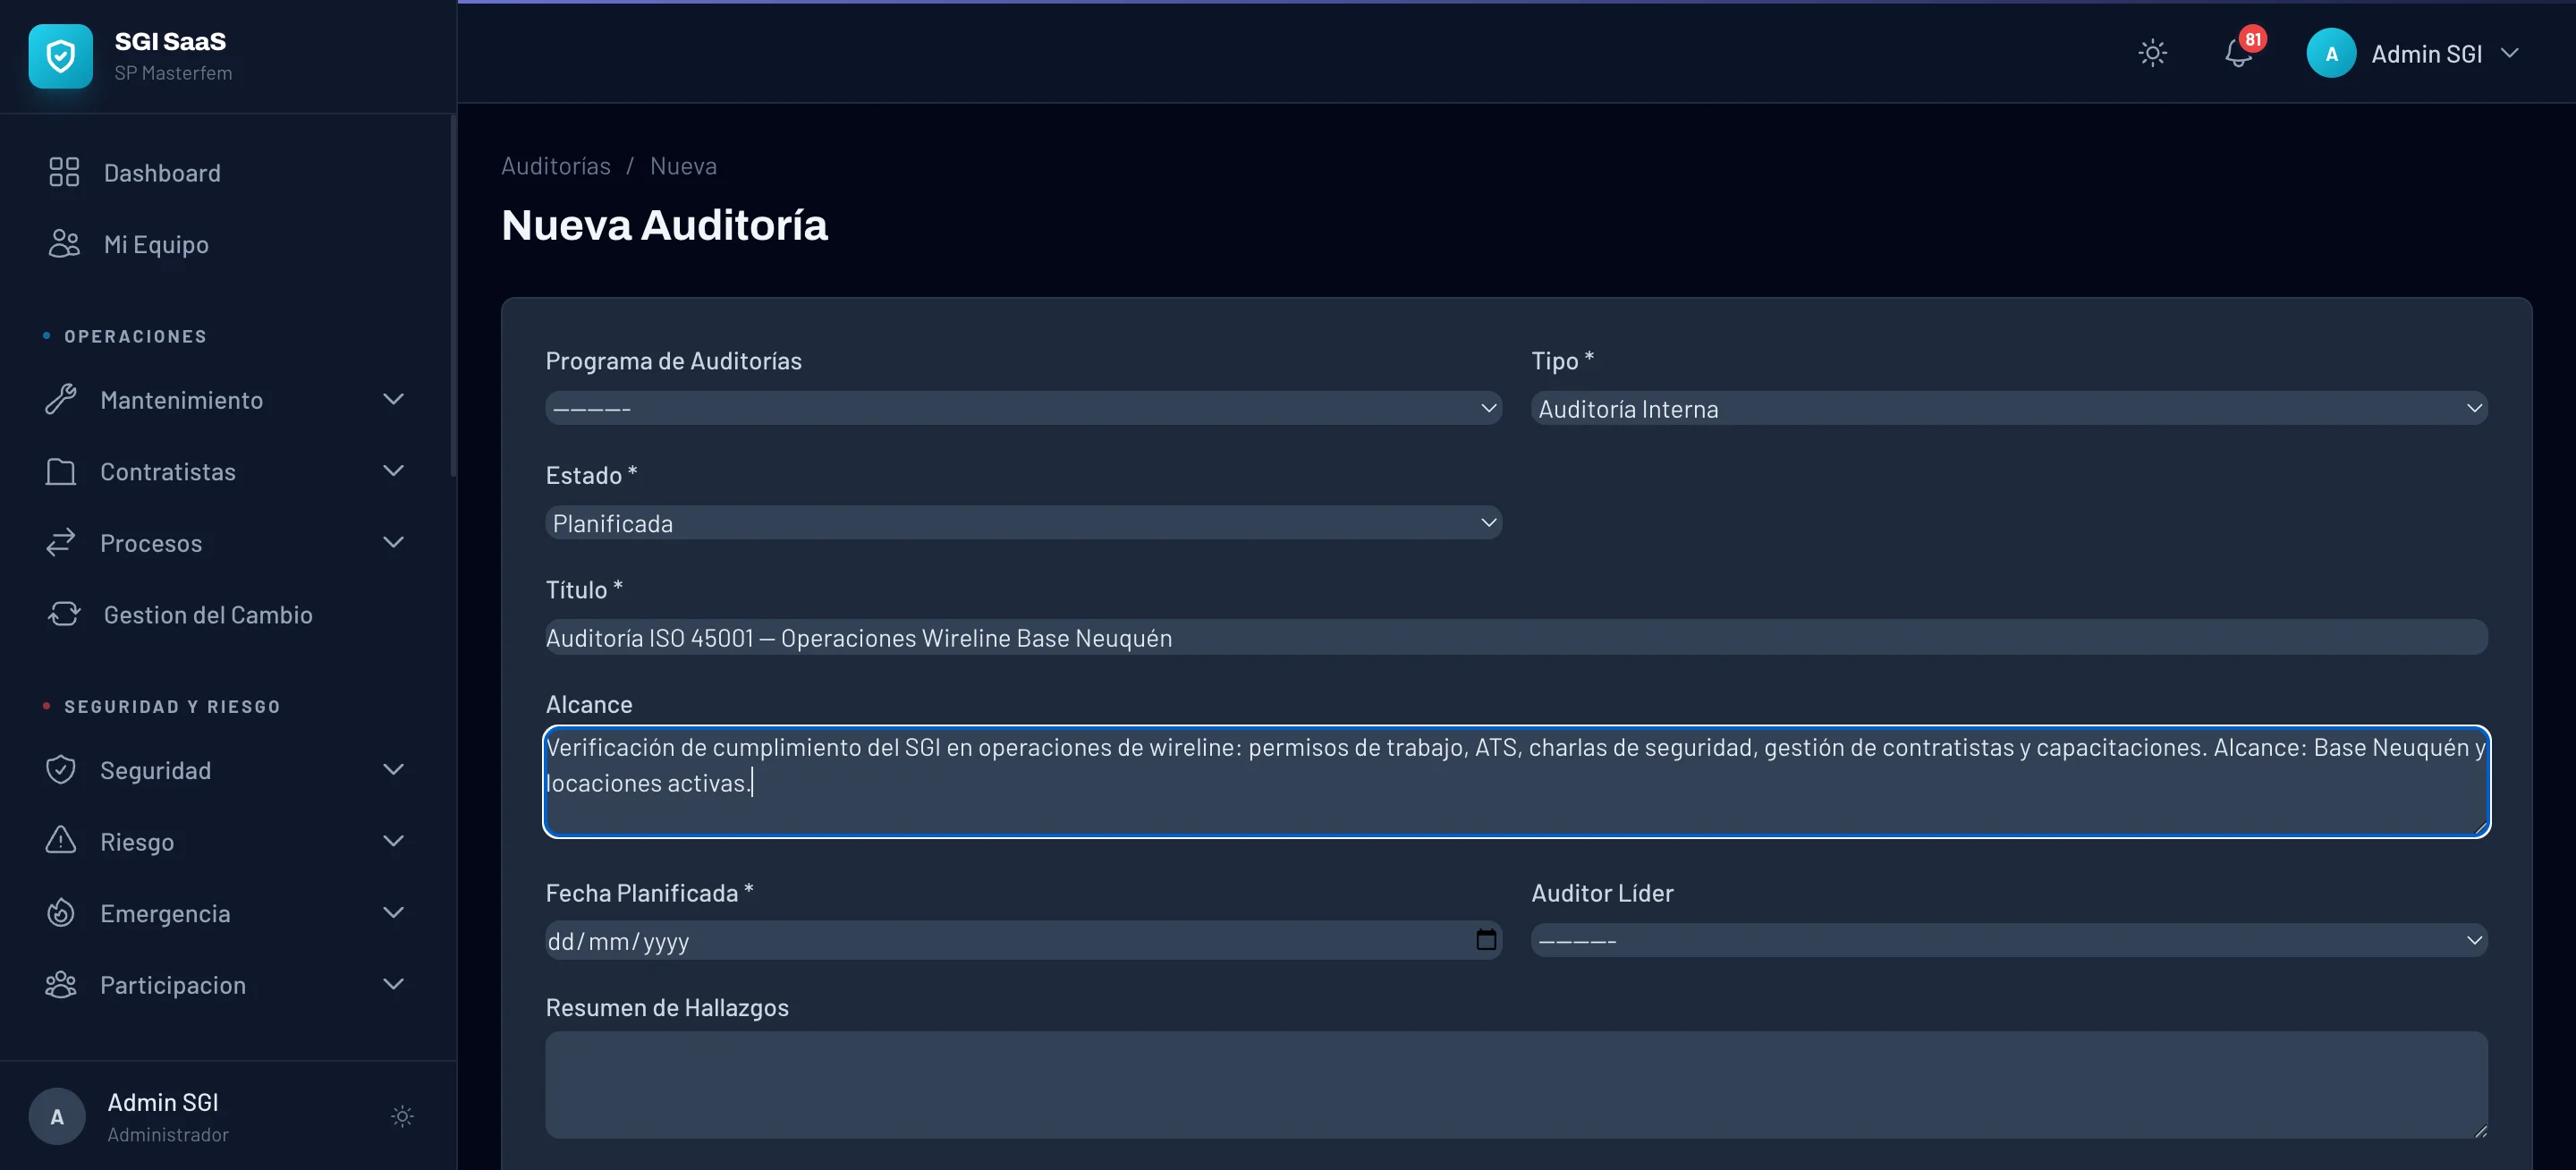Select the Gestion del Cambio sync icon
Viewport: 2576px width, 1170px height.
point(62,614)
